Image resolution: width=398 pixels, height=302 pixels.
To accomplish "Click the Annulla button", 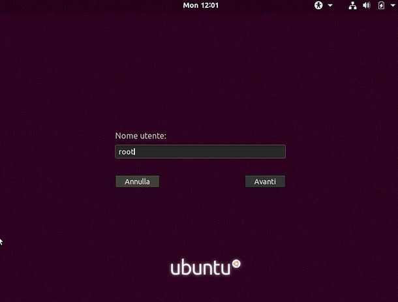I will pos(137,181).
